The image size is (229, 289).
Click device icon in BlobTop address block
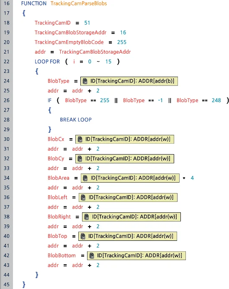pyautogui.click(x=83, y=236)
